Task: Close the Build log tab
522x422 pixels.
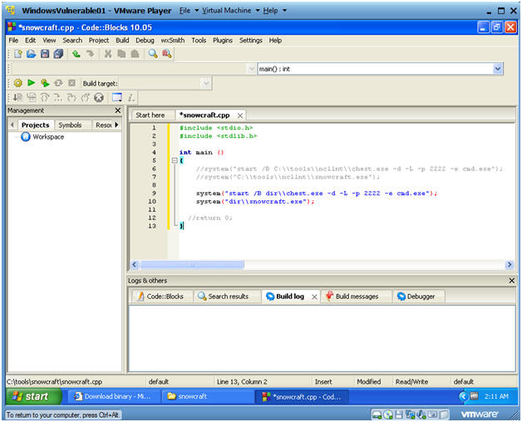Action: 314,297
